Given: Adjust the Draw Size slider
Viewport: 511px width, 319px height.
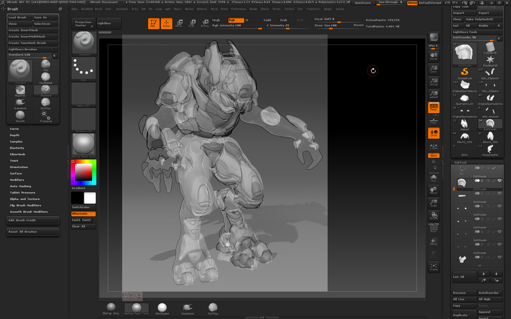Looking at the screenshot, I should coord(339,26).
